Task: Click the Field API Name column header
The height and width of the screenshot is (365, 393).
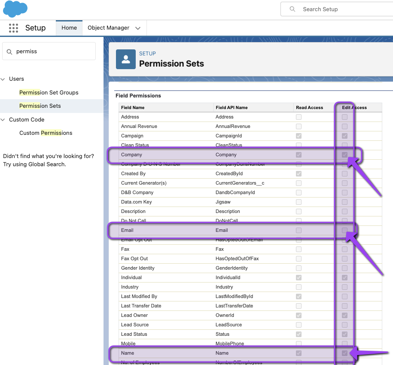Action: [x=232, y=107]
